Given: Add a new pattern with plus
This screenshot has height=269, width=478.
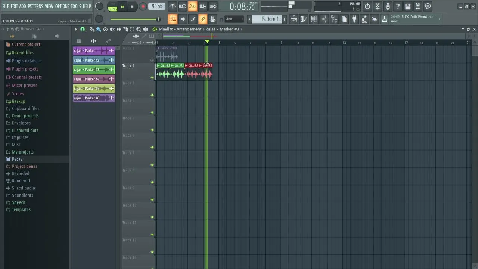Looking at the screenshot, I should tap(284, 19).
